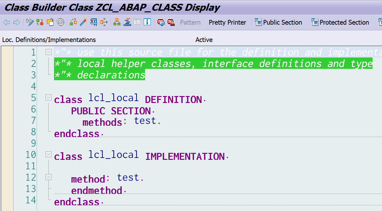Click the DEFINITION keyword on line 5
The width and height of the screenshot is (382, 211).
(x=173, y=100)
